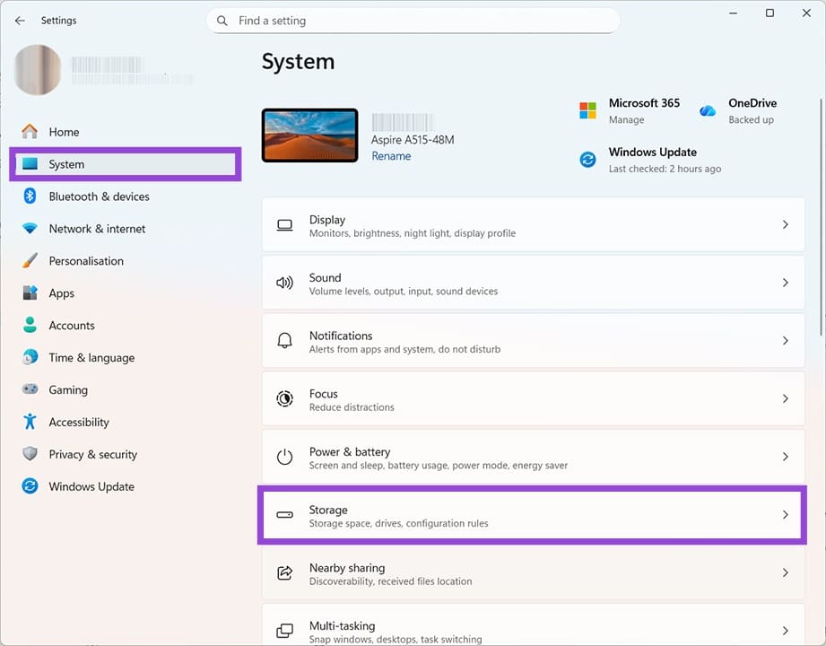Viewport: 826px width, 646px height.
Task: Select the Sound speaker icon
Action: (x=284, y=284)
